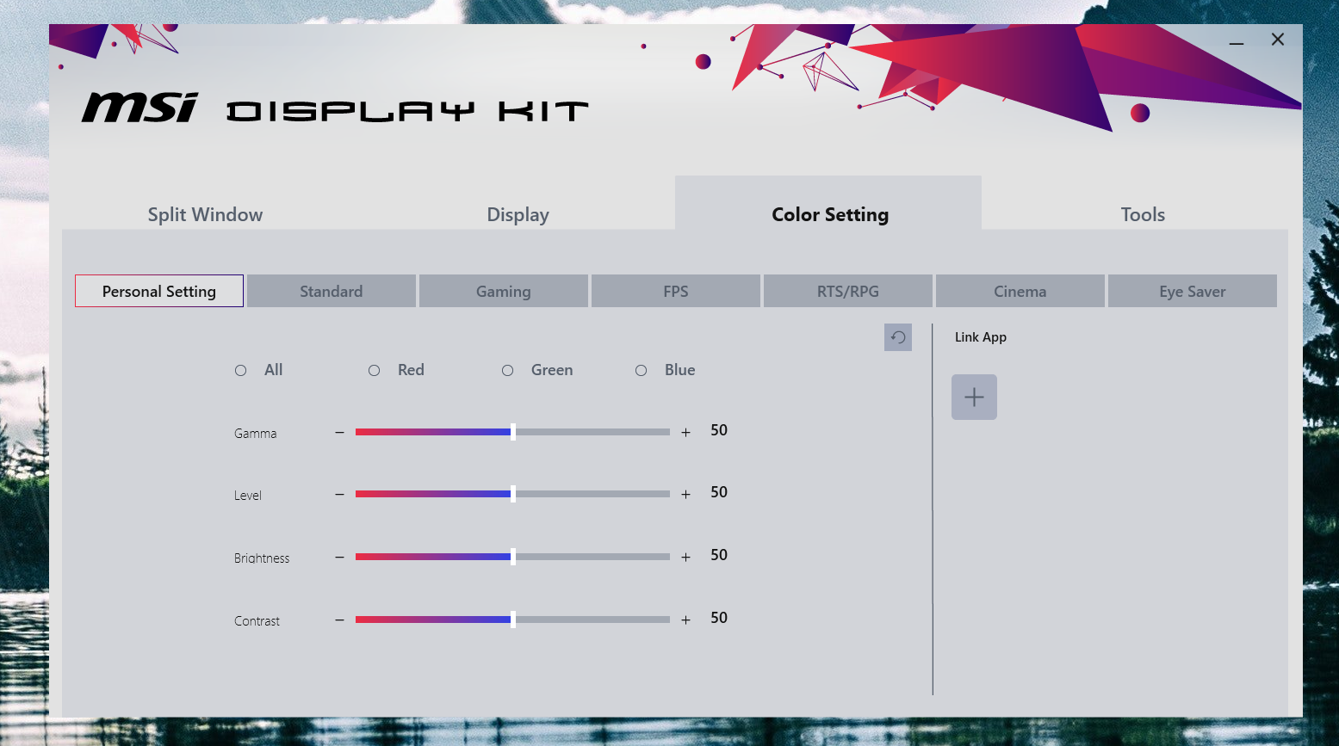The image size is (1339, 746).
Task: Decrease Level with the minus sign
Action: point(339,494)
